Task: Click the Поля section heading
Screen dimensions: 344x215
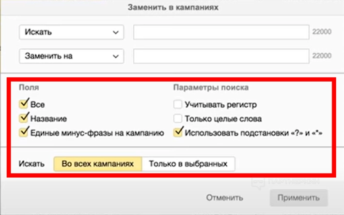Action: [29, 88]
